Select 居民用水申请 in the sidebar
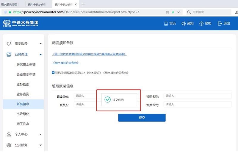 26,65
